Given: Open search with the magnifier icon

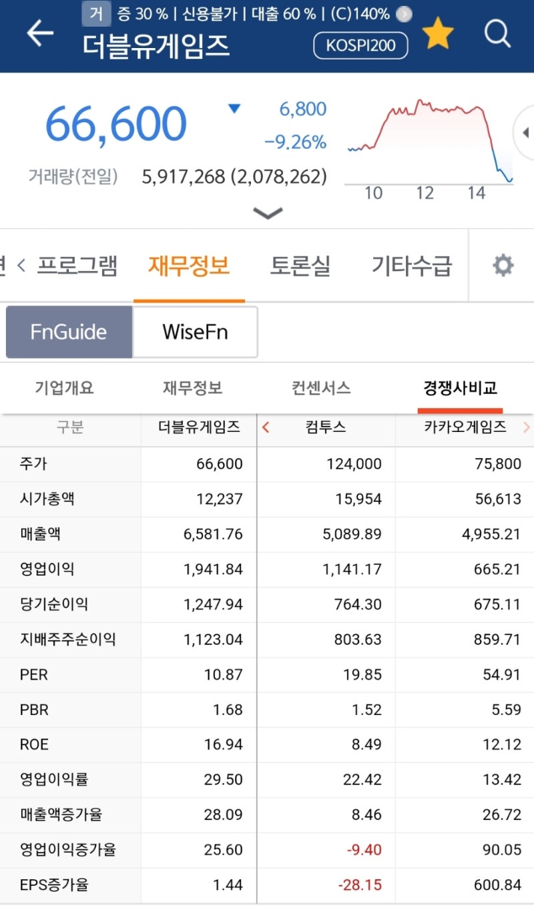Looking at the screenshot, I should [497, 35].
